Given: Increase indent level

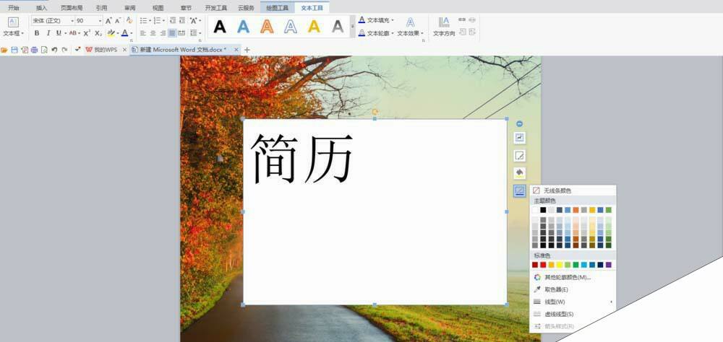Looking at the screenshot, I should [x=182, y=21].
